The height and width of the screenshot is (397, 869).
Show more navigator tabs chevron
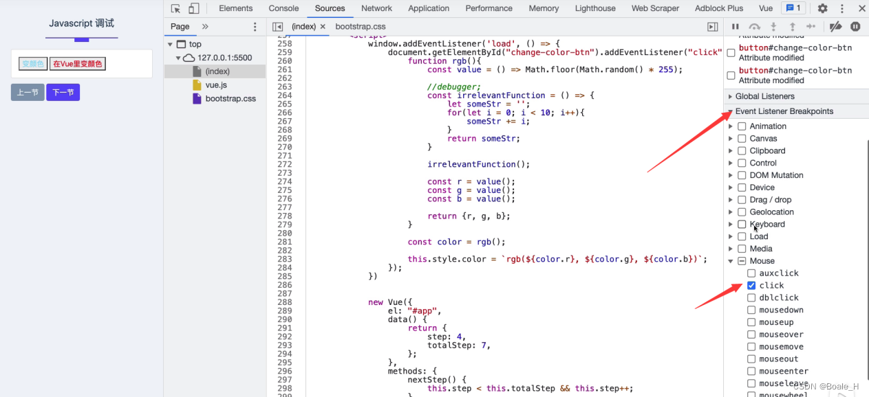205,26
